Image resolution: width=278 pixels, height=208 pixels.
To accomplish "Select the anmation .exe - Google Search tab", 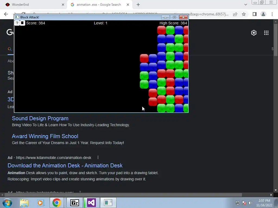I will click(x=99, y=5).
